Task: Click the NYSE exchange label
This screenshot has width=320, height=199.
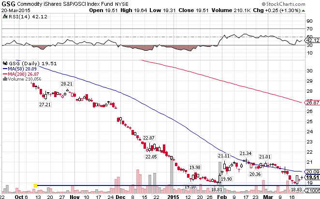Action: (122, 4)
